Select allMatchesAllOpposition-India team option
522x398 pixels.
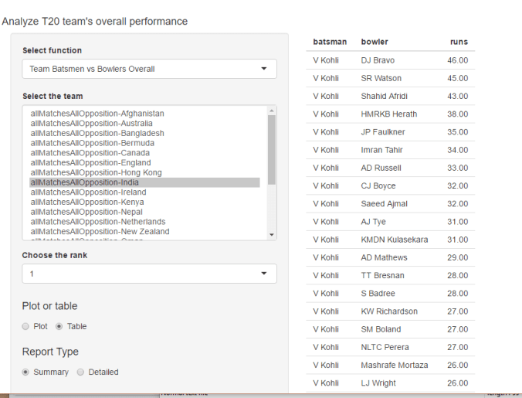click(x=85, y=182)
